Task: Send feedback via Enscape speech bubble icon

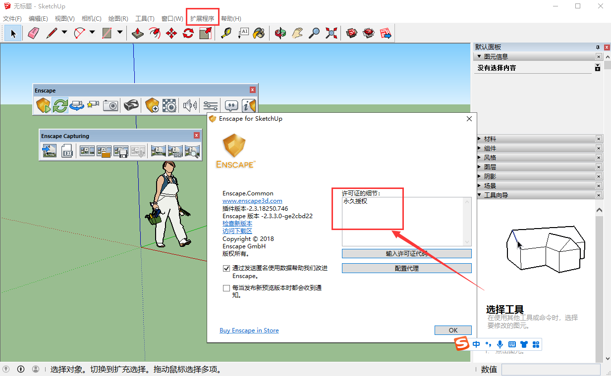Action: point(231,105)
